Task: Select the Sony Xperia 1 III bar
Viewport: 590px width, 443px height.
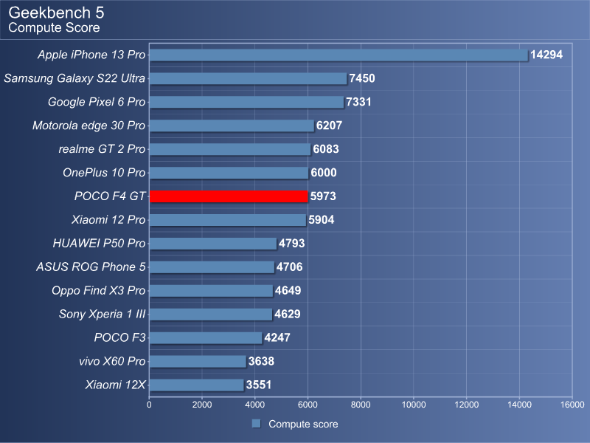Action: pos(211,315)
